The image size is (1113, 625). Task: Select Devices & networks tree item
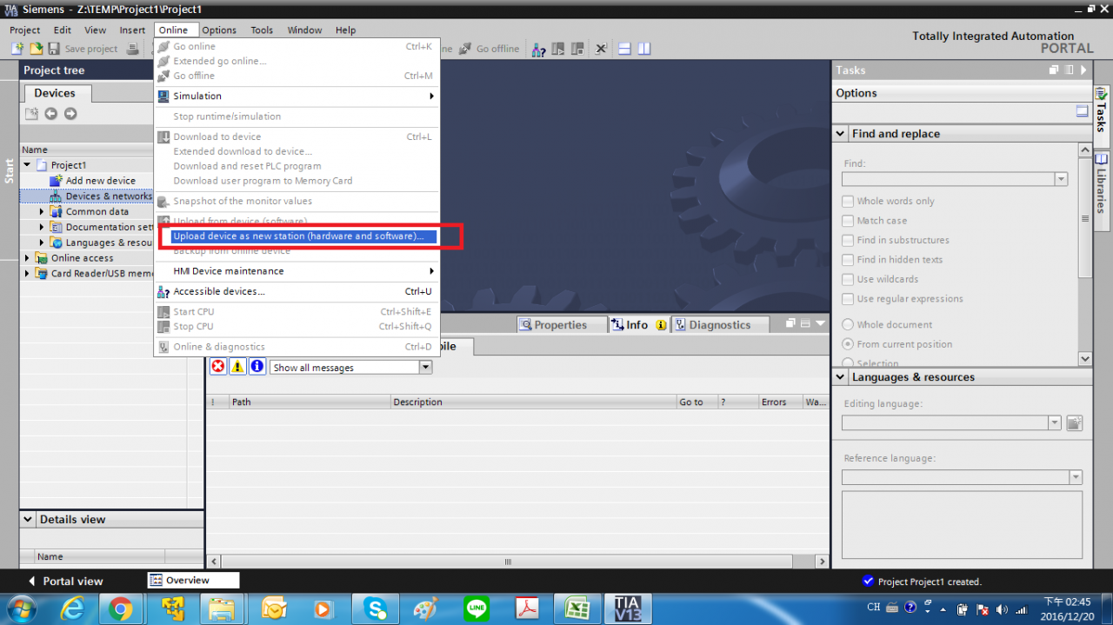pos(109,196)
